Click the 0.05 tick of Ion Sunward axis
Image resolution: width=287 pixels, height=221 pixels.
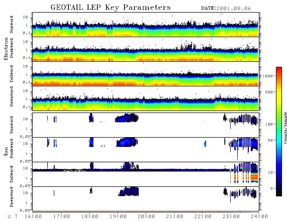point(25,136)
